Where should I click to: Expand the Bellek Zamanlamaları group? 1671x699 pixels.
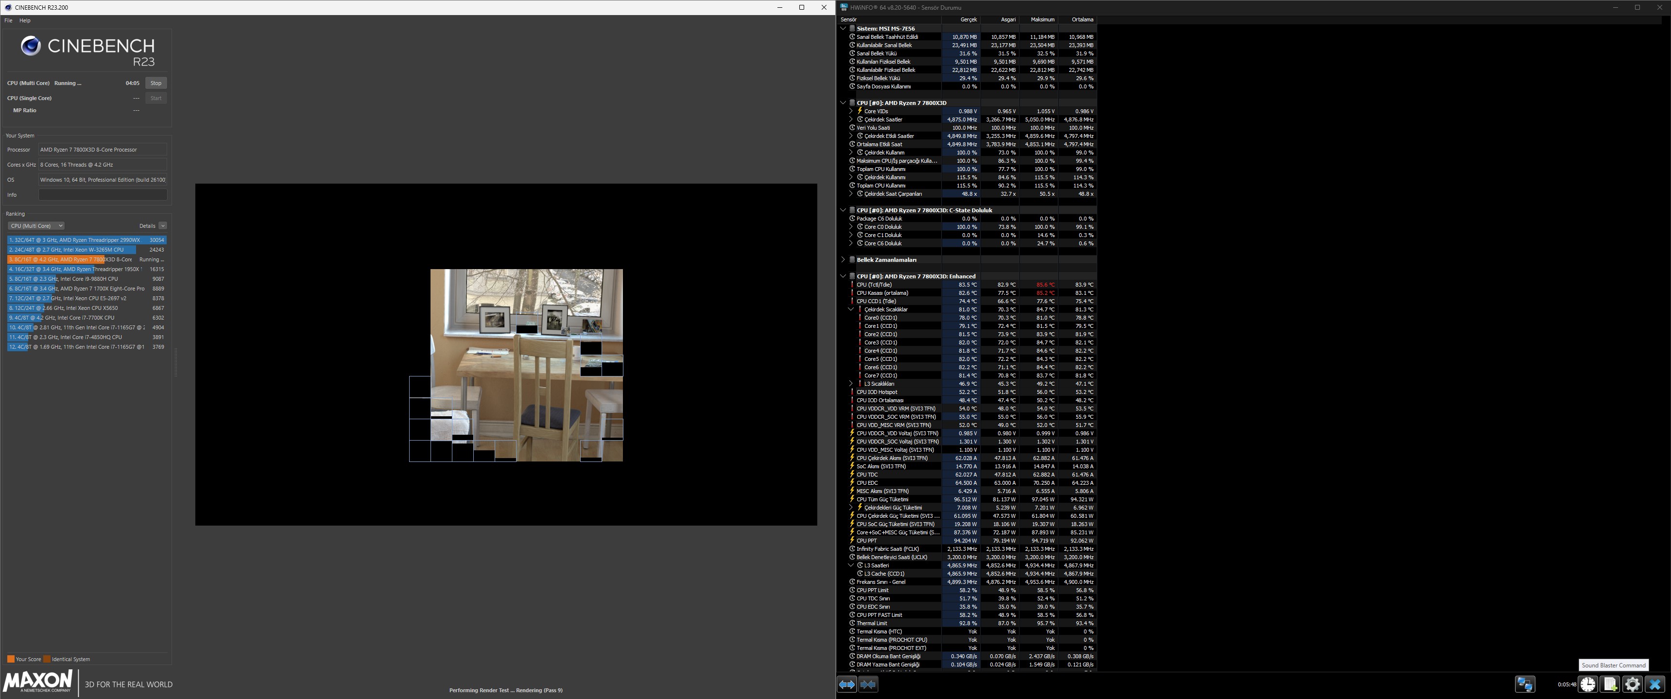[x=844, y=259]
